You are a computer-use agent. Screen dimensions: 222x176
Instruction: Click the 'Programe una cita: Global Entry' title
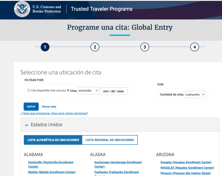coord(120,27)
